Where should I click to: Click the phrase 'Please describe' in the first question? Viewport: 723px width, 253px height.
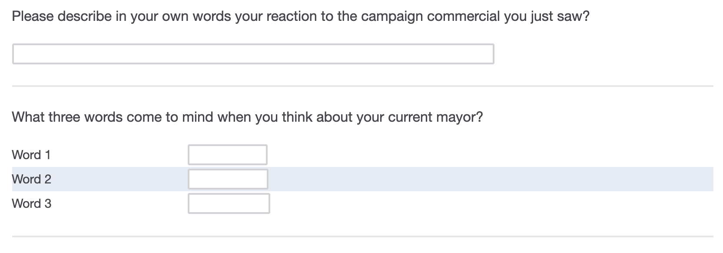tap(56, 17)
